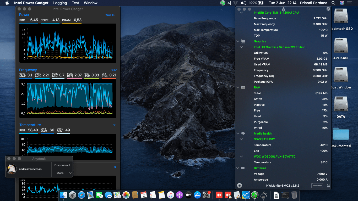Image resolution: width=358 pixels, height=201 pixels.
Task: Click the padlock icon in HWMonitorSMC2
Action: (328, 186)
